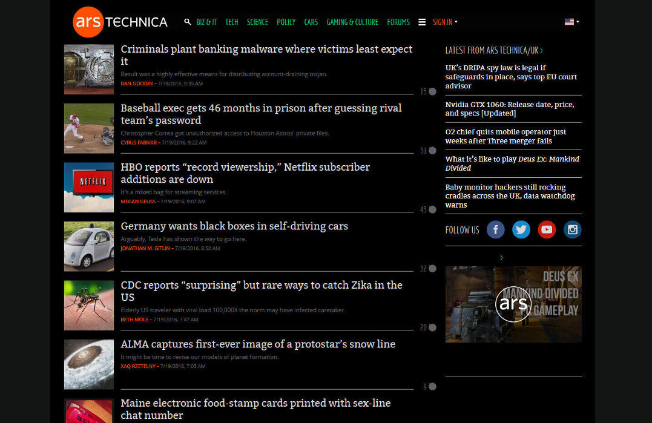
Task: Select the SCIENCE navigation menu item
Action: 257,22
